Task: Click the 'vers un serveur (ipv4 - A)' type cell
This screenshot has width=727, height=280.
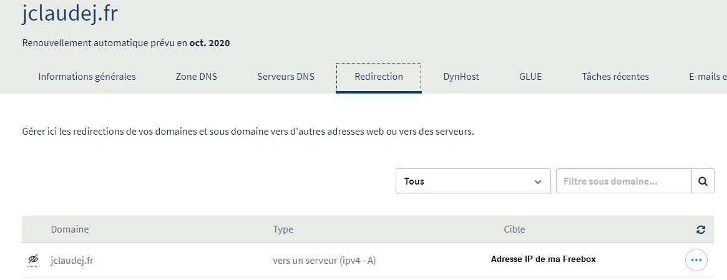Action: pos(324,261)
